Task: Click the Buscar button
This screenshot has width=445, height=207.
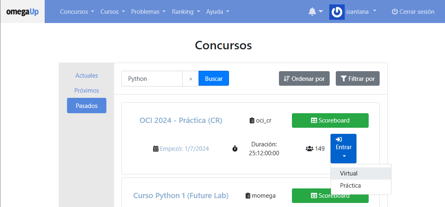Action: pyautogui.click(x=214, y=78)
